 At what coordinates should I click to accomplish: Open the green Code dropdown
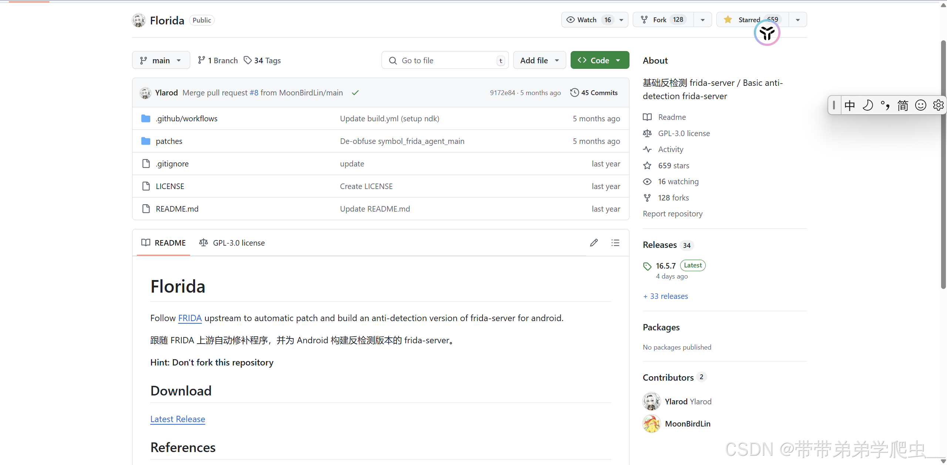[600, 60]
